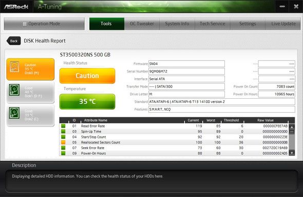Viewport: 303px width, 197px height.
Task: Minimize the A-Tuning window
Action: pos(282,7)
